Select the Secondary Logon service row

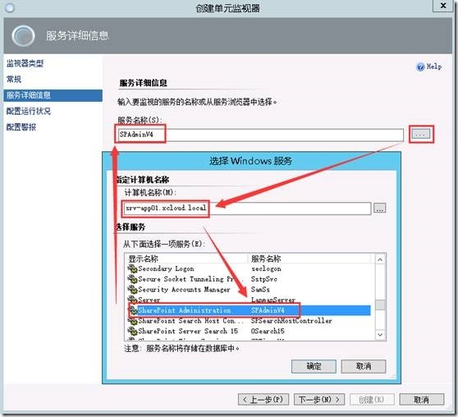click(x=250, y=268)
